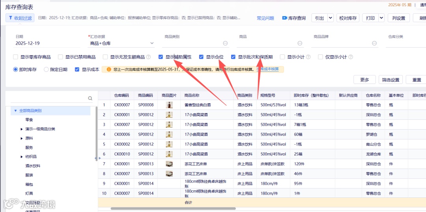Select 零食 in category tree
Screen dimensions: 426x212
(29, 120)
